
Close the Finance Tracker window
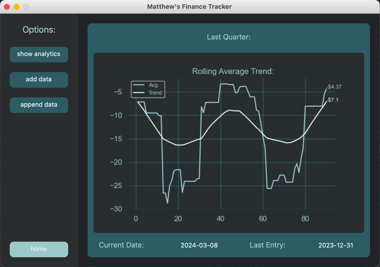(x=7, y=7)
